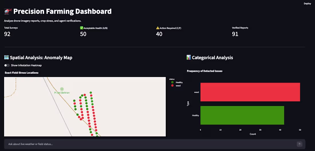The width and height of the screenshot is (315, 151).
Task: Click the weed y-axis label on chart
Action: [x=196, y=92]
